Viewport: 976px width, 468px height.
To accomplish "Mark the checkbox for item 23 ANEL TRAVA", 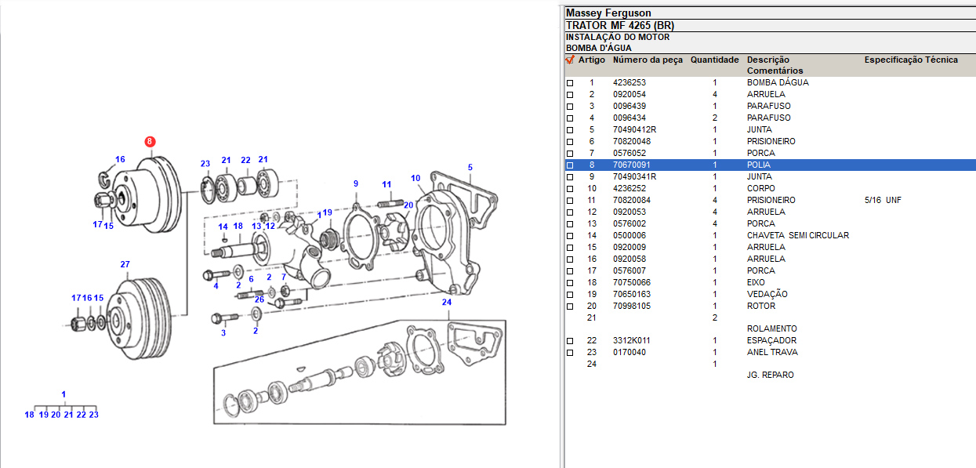I will [x=570, y=353].
